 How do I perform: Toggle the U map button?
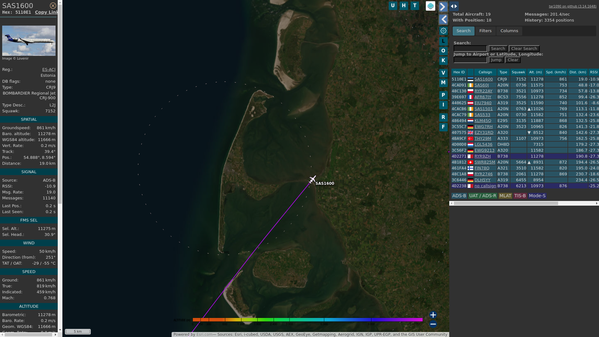click(393, 6)
